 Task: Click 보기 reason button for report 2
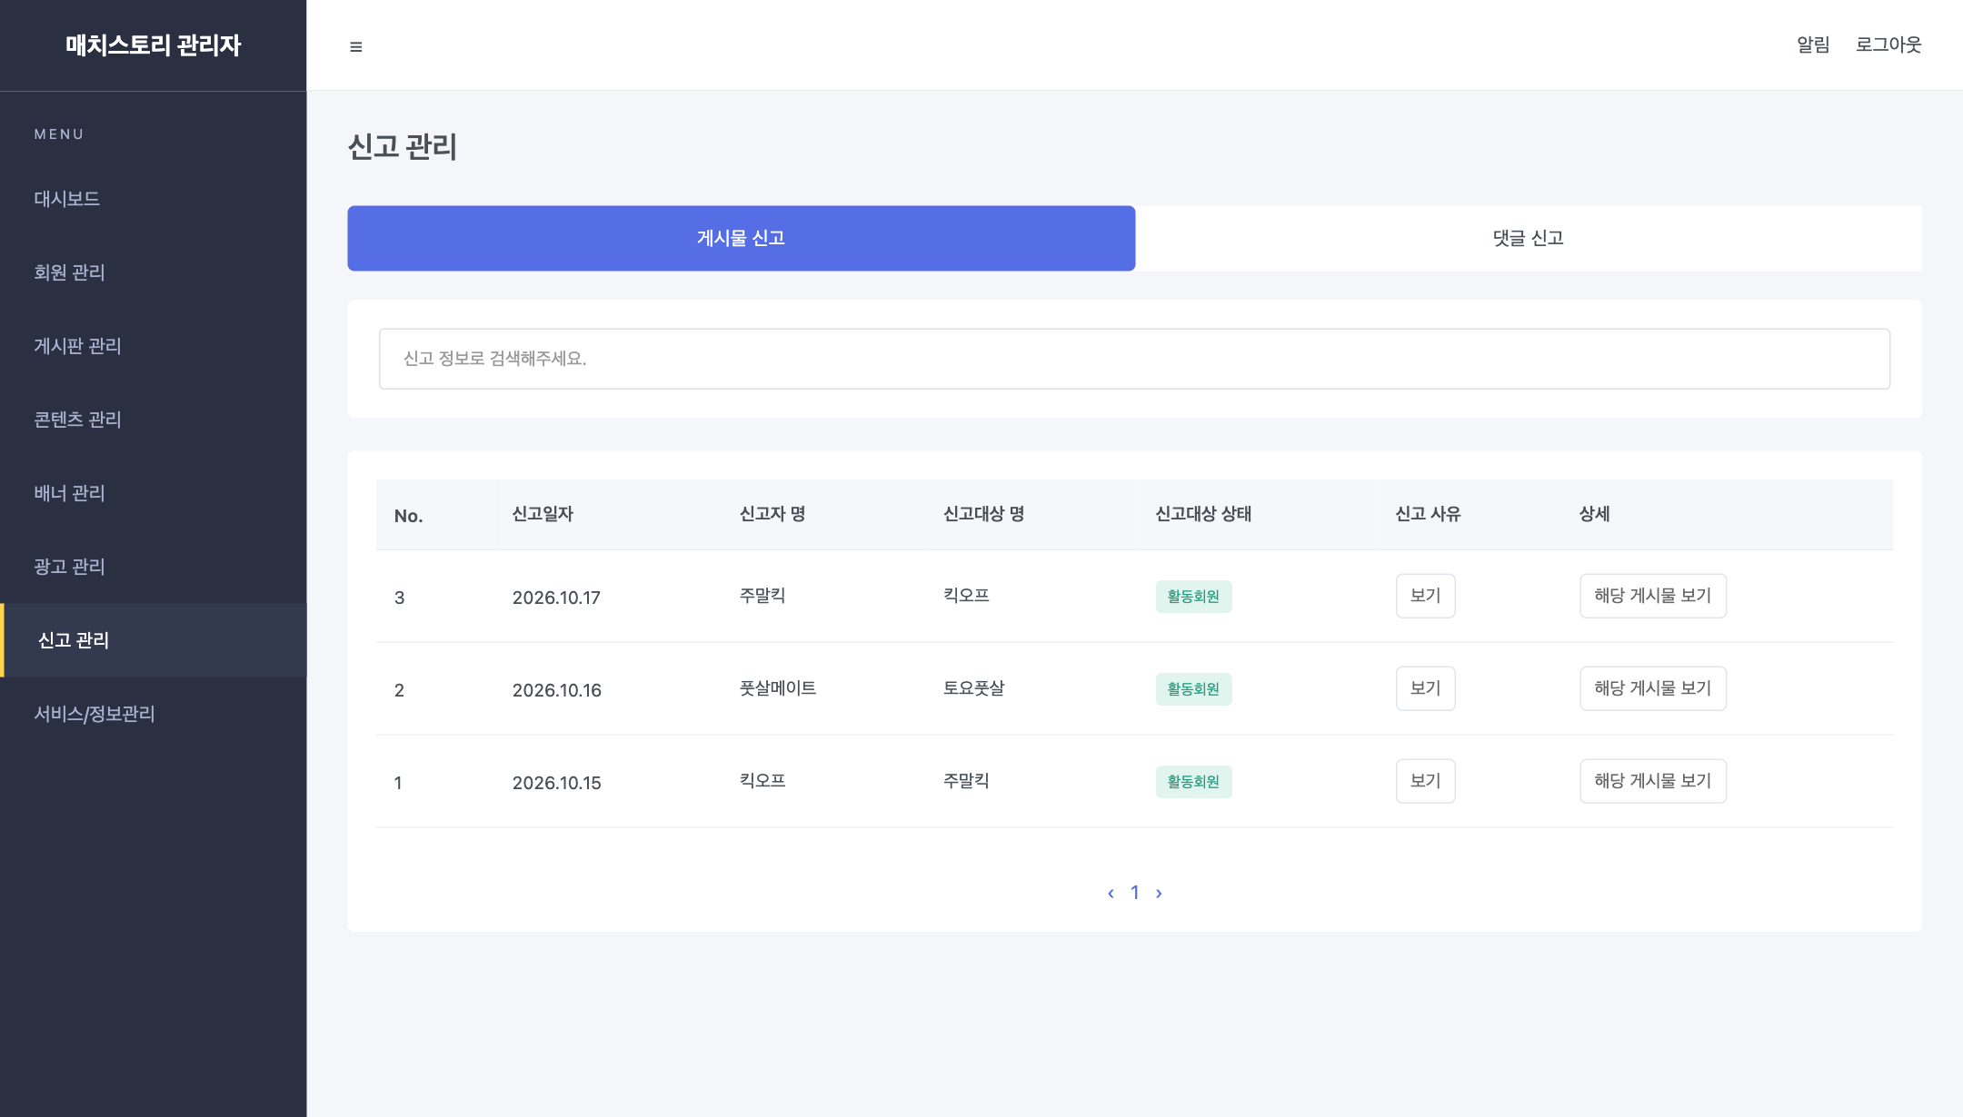click(x=1425, y=688)
